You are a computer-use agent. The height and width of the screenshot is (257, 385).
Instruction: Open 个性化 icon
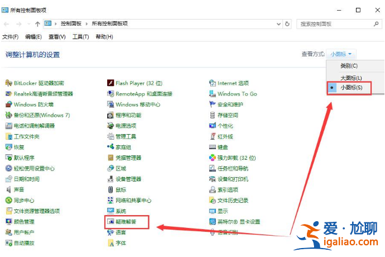pyautogui.click(x=213, y=126)
